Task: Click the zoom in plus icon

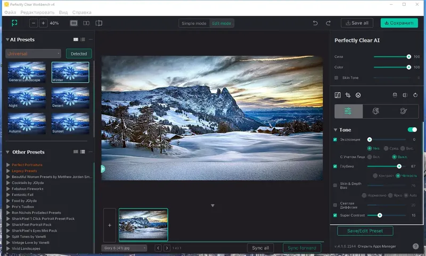Action: 43,23
